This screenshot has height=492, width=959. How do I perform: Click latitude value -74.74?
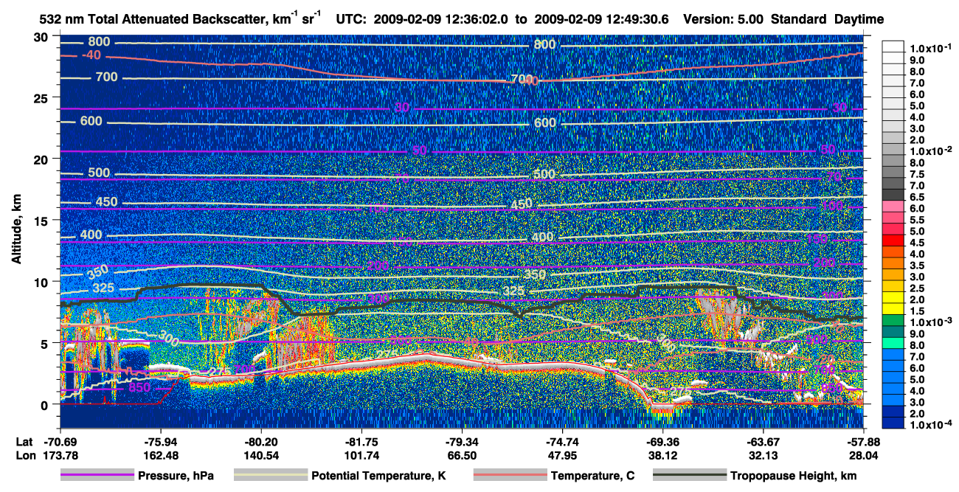click(562, 443)
